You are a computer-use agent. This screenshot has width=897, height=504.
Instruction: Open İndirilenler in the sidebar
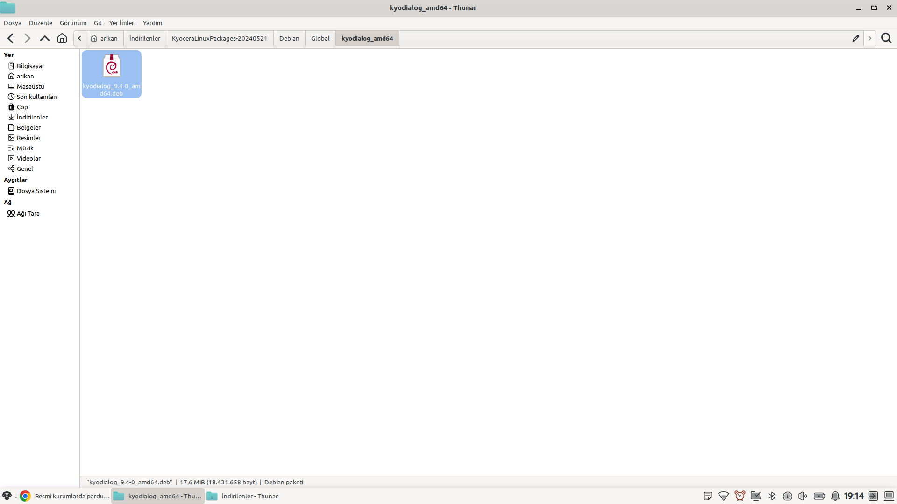pos(32,117)
